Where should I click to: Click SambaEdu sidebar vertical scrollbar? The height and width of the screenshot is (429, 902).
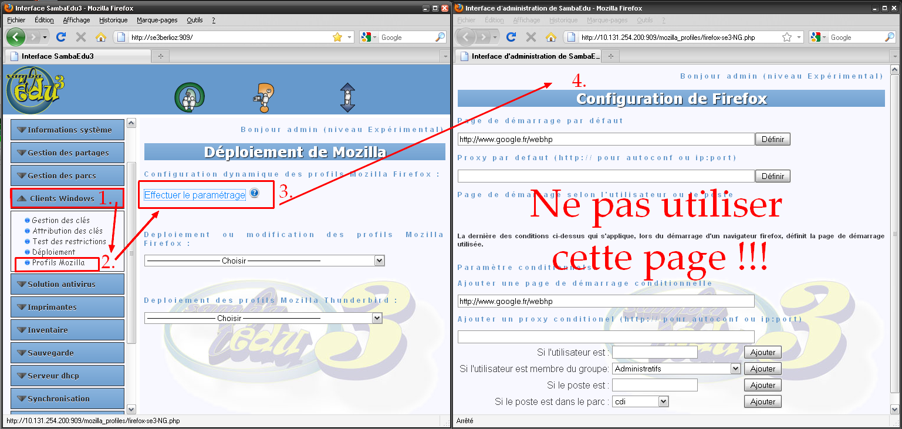point(131,266)
